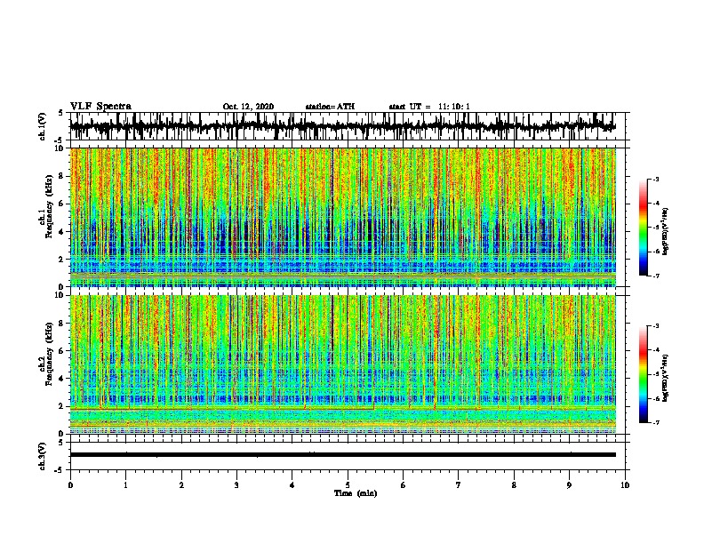
Task: Click inside the ch.2 spectrogram panel
Action: tap(342, 364)
